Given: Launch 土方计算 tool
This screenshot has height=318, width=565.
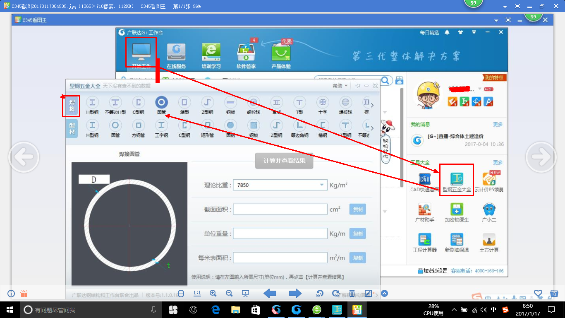Looking at the screenshot, I should point(489,243).
